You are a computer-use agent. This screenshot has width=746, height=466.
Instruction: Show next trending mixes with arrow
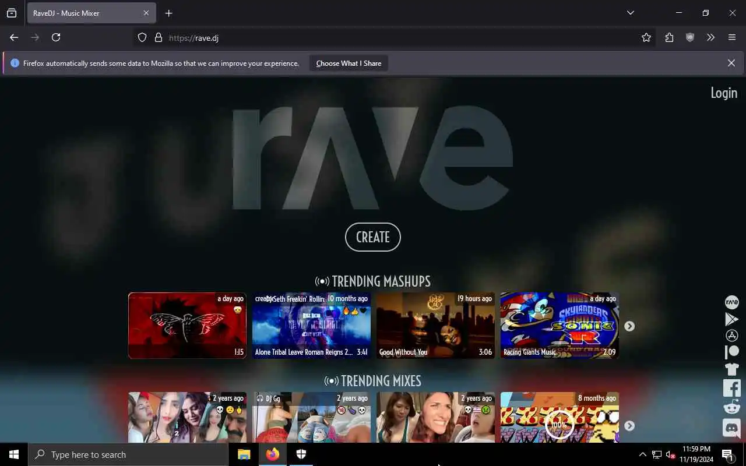(x=629, y=426)
